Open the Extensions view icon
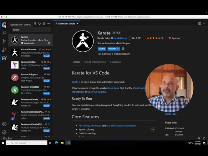Screen dimensions: 208x156 4,58
